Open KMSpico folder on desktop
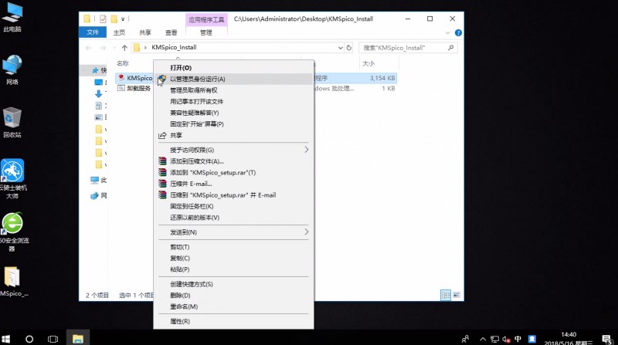Screen dimensions: 618x345 click(x=12, y=282)
